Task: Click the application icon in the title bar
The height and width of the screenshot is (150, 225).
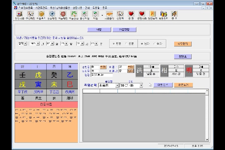Action: 15,3
